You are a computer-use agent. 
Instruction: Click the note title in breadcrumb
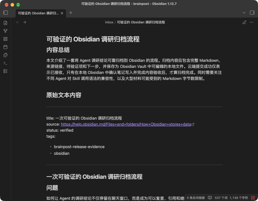(x=141, y=22)
